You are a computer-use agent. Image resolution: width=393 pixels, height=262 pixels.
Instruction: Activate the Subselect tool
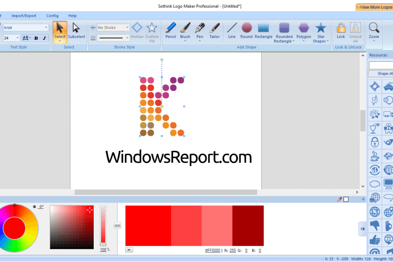(76, 31)
